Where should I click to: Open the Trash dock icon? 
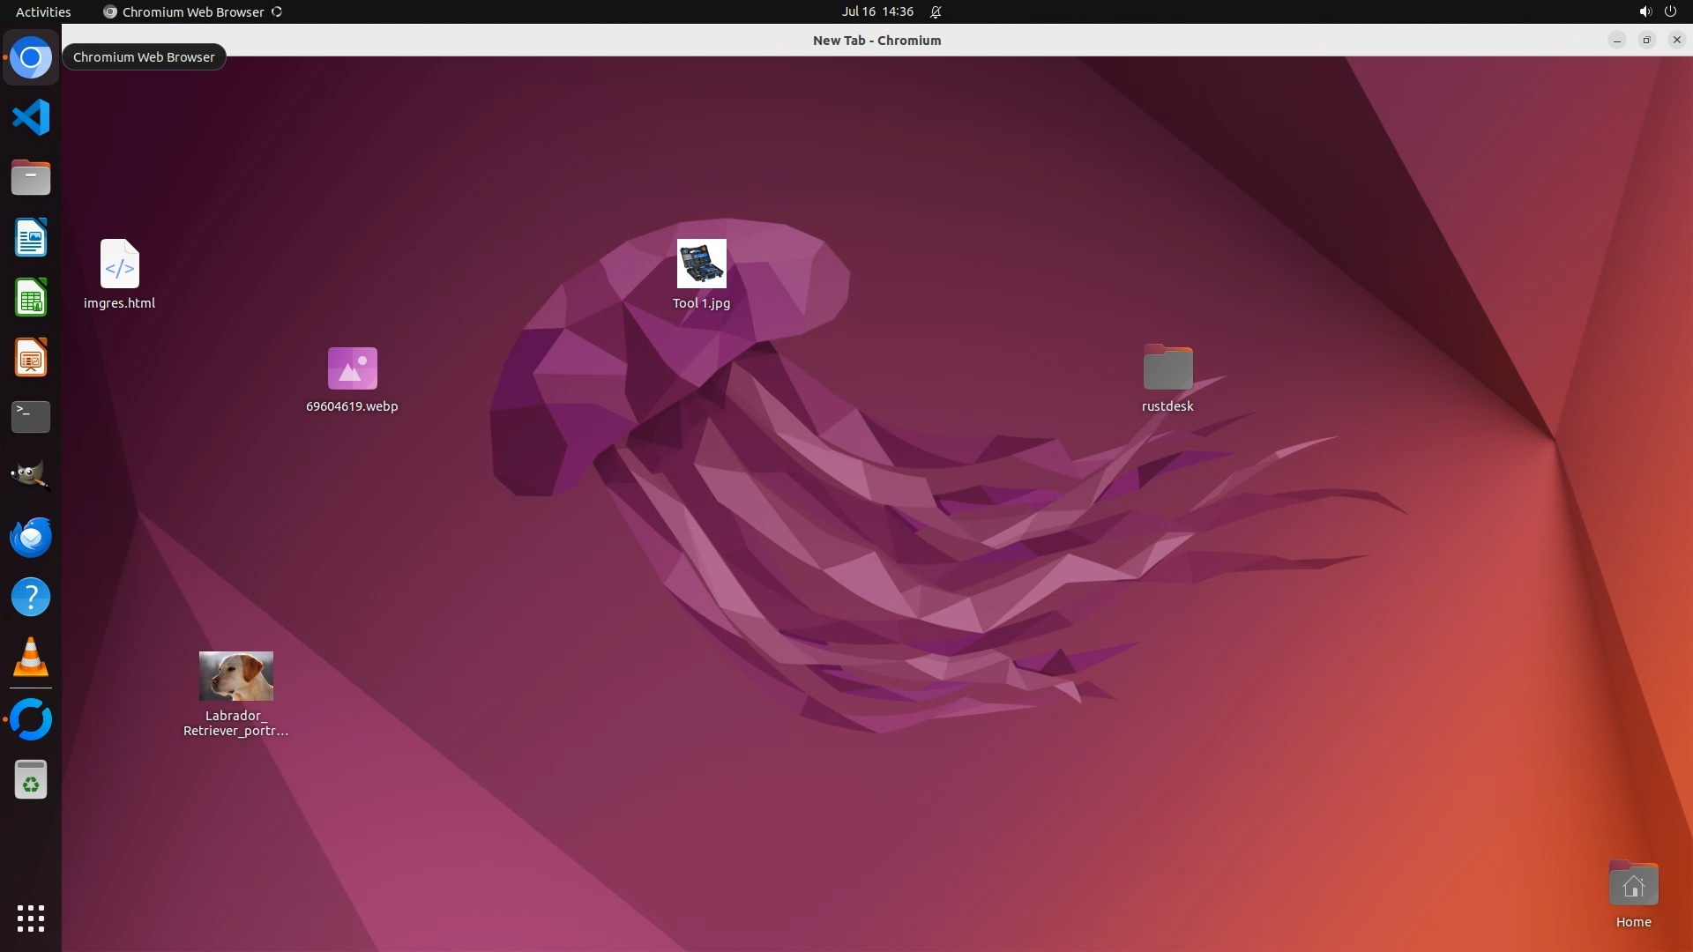pos(31,780)
